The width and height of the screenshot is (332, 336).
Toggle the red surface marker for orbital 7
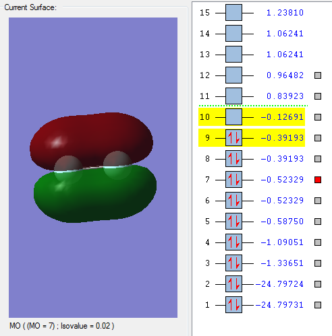318,180
